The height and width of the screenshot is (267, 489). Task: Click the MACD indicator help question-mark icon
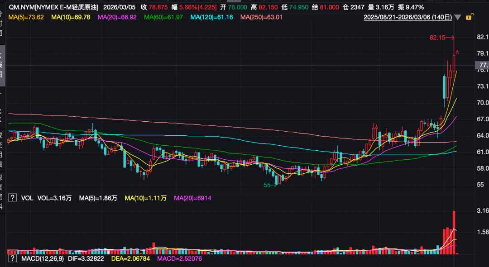(x=12, y=259)
